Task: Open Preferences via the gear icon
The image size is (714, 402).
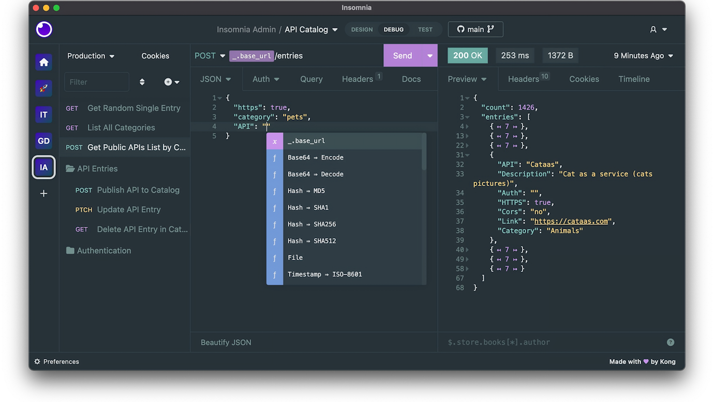Action: pos(36,361)
